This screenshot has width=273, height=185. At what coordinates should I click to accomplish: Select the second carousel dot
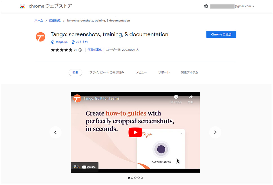tap(132, 178)
